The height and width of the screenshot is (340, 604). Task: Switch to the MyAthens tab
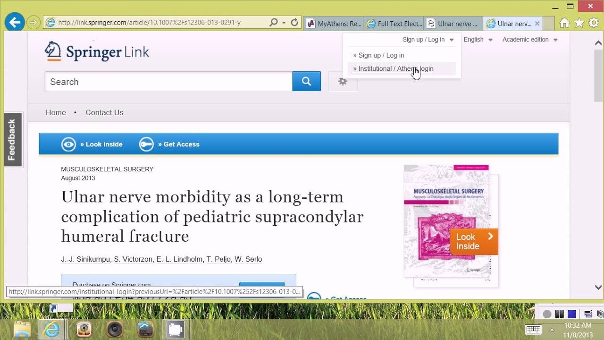(334, 24)
